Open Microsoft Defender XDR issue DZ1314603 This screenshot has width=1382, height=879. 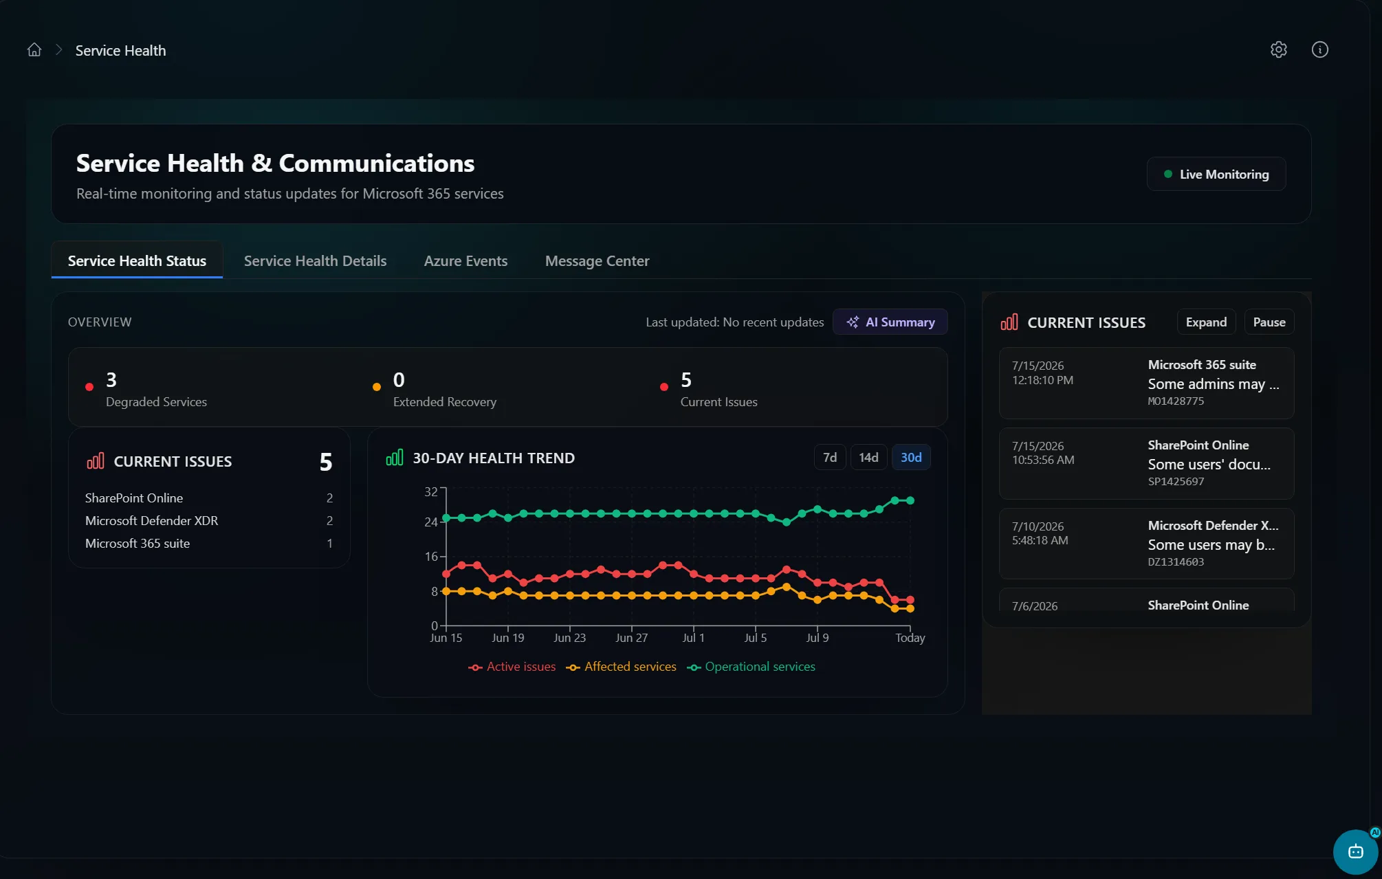1146,544
